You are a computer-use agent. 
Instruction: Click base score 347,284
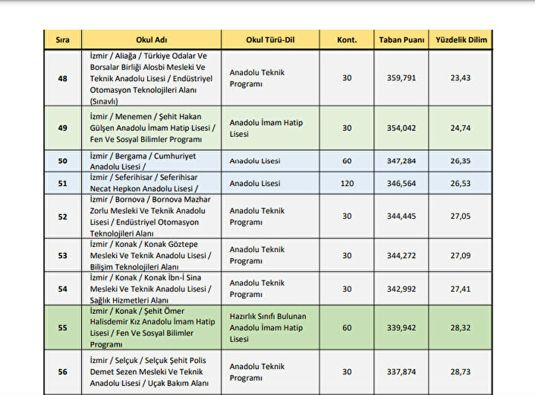[401, 161]
